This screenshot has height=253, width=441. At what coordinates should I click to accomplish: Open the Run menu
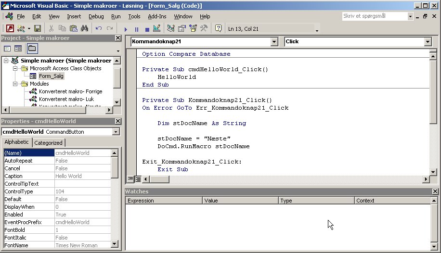[116, 16]
